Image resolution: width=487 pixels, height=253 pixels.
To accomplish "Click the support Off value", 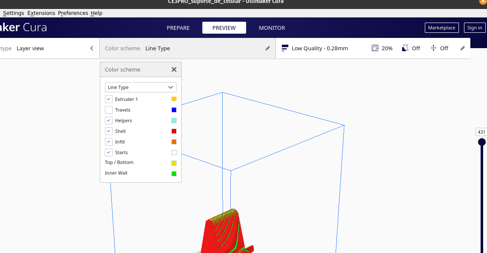I will pyautogui.click(x=416, y=49).
